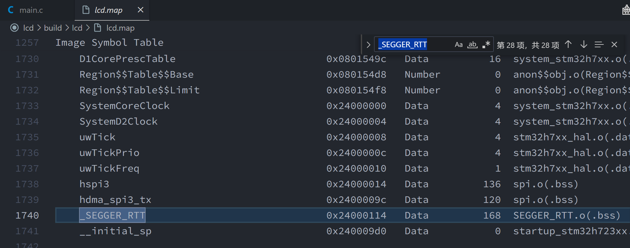Click the Number type on the Region$$Table$$Base row
The height and width of the screenshot is (248, 630).
[x=423, y=75]
